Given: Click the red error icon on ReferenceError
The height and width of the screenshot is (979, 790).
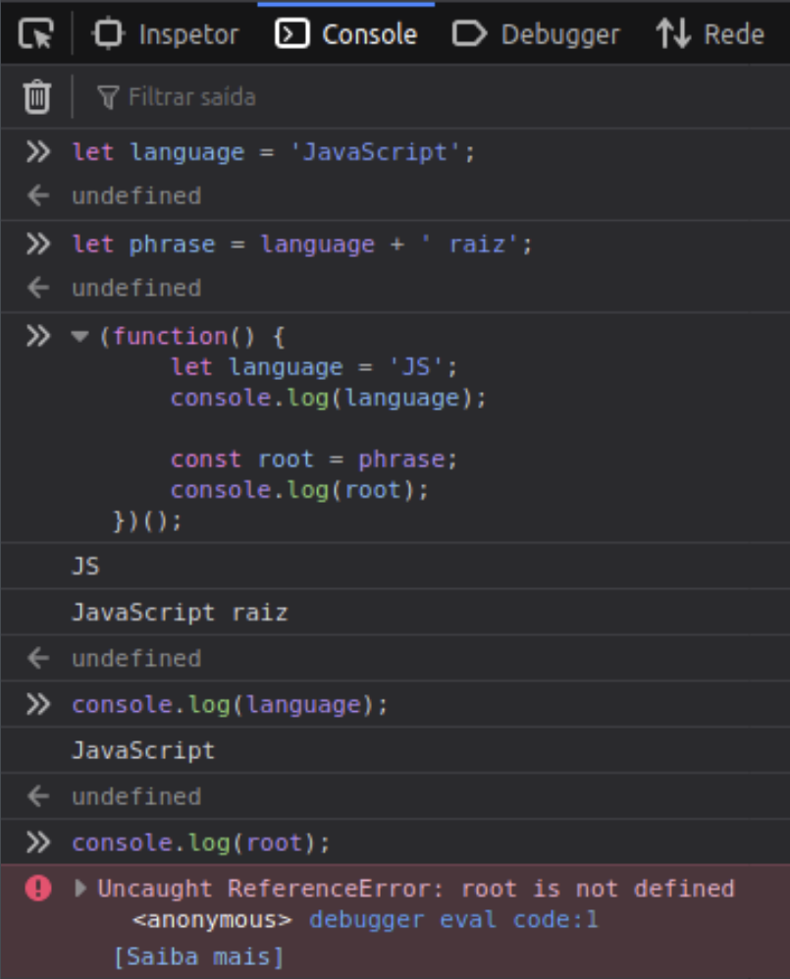Looking at the screenshot, I should 37,889.
